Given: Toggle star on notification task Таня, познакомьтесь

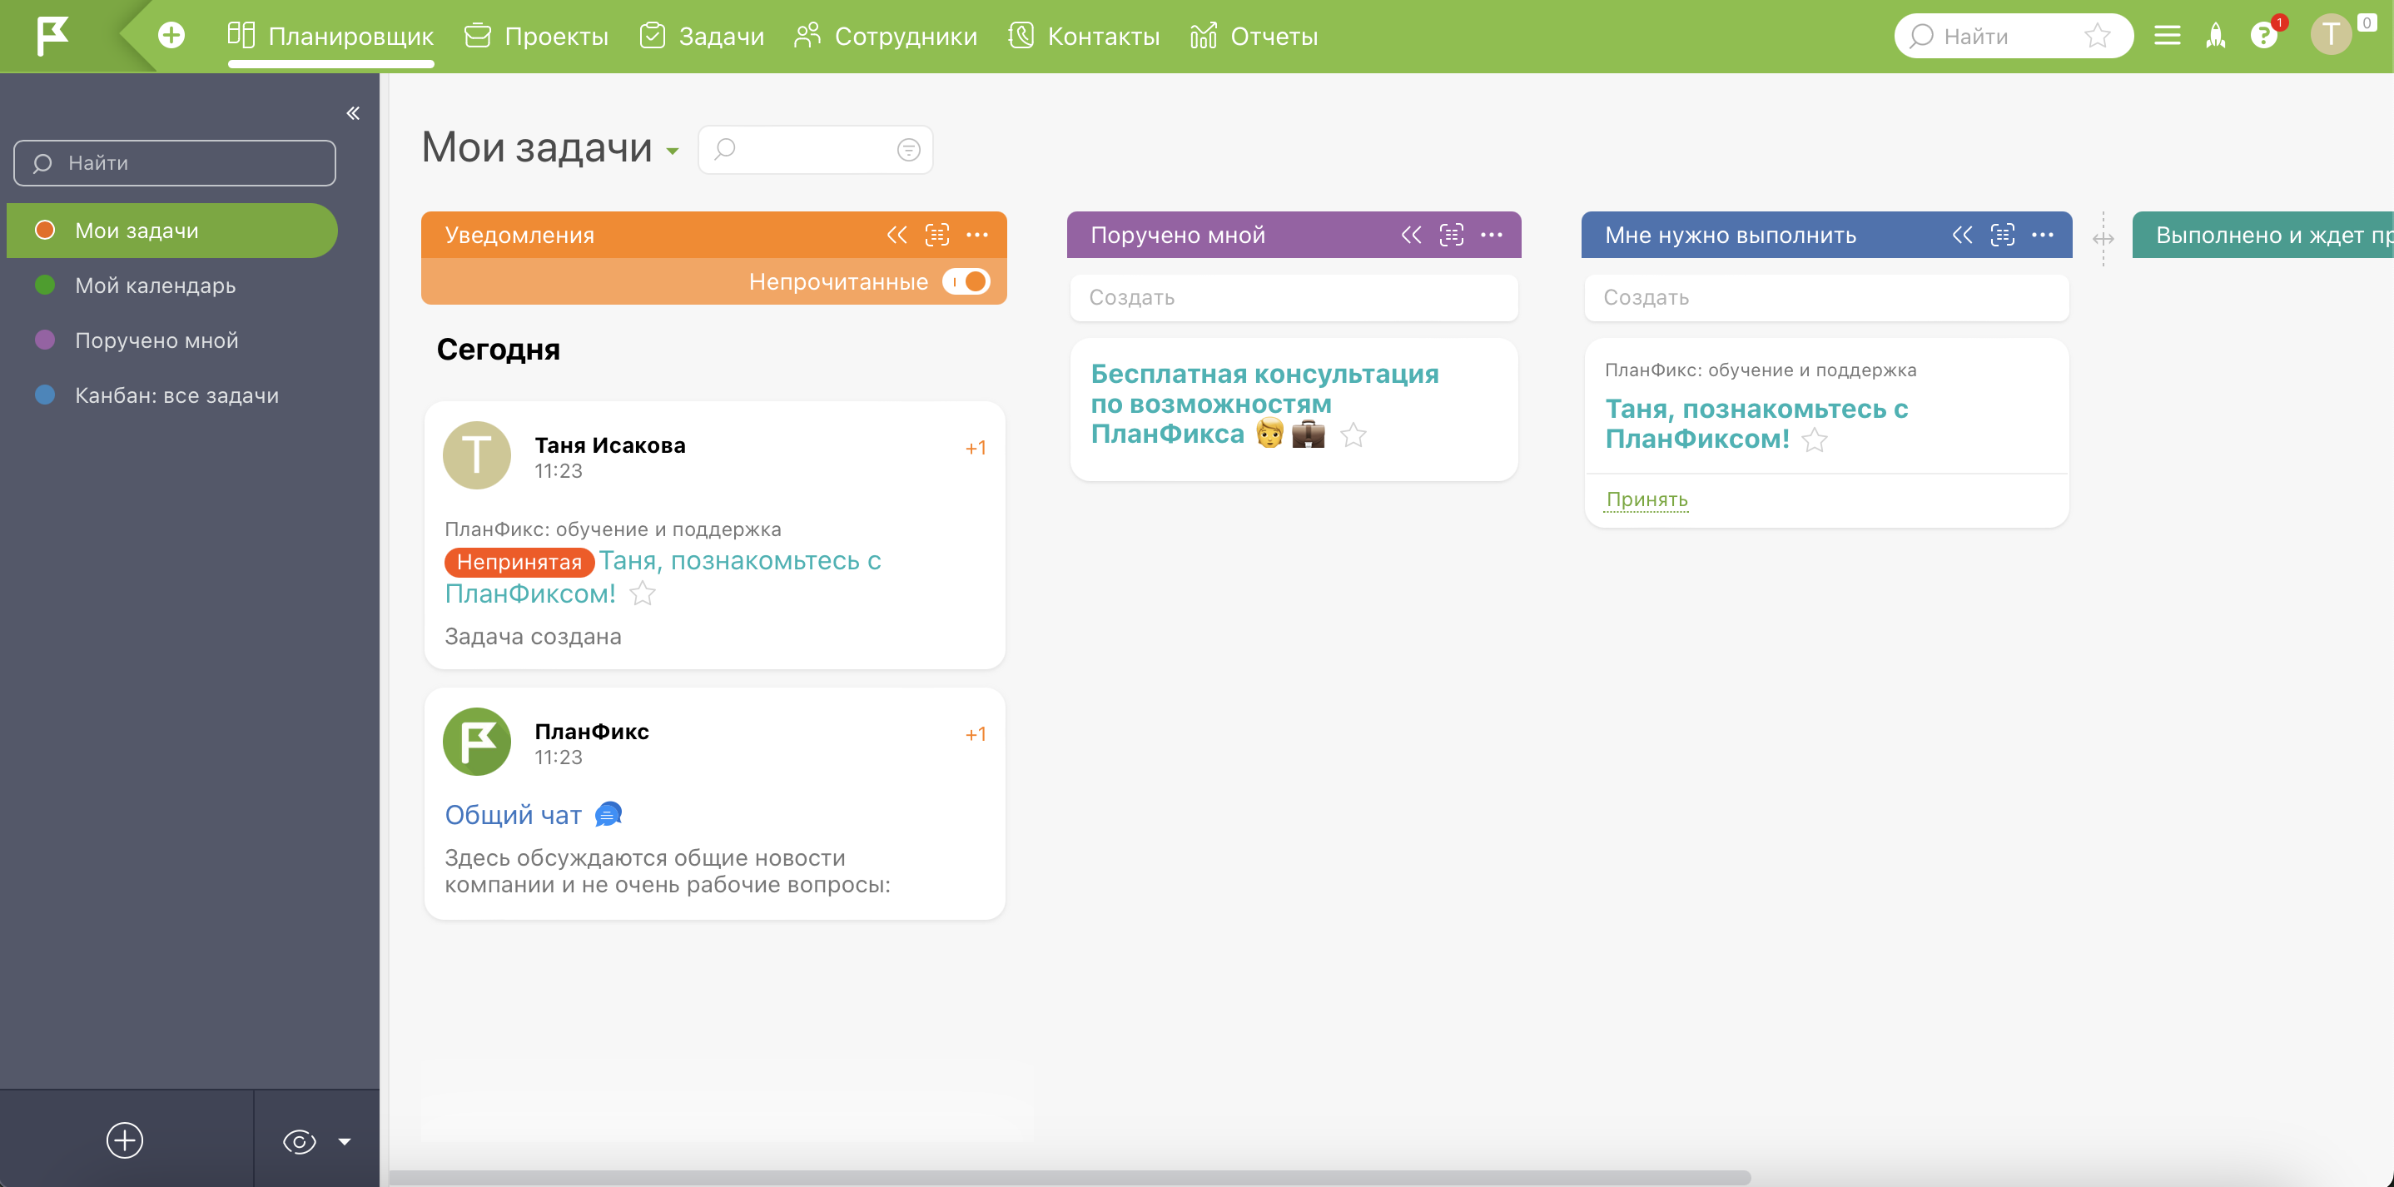Looking at the screenshot, I should tap(642, 594).
